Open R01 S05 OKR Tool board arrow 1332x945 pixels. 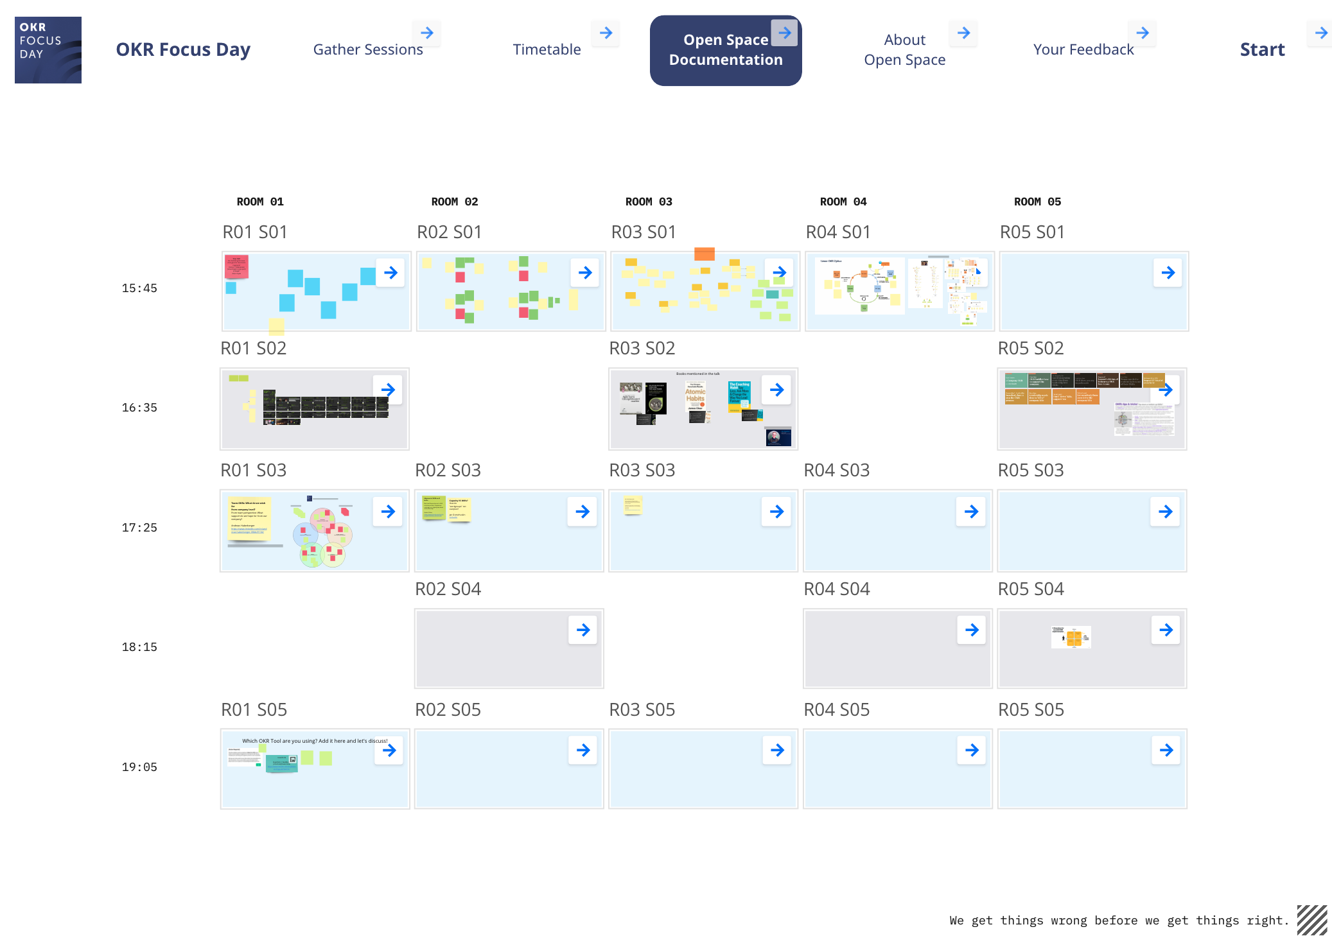click(389, 750)
